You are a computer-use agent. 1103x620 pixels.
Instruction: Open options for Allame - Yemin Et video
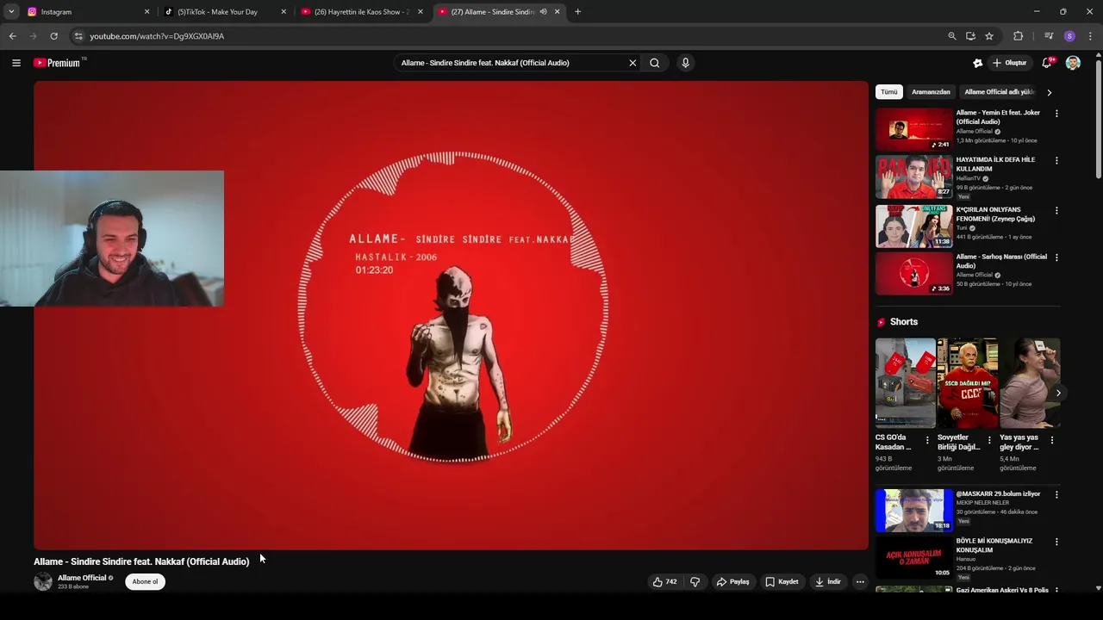point(1056,114)
